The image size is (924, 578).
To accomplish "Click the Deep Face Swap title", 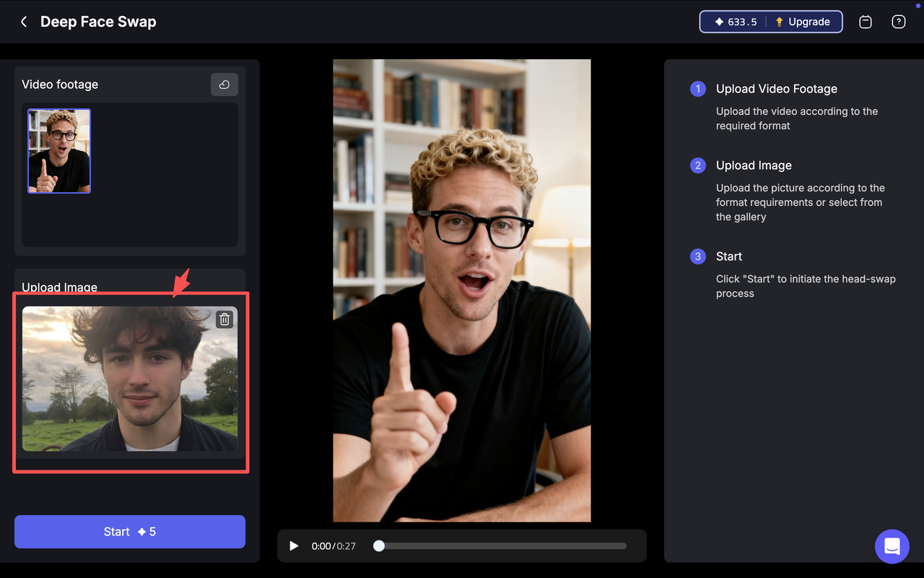I will coord(98,22).
